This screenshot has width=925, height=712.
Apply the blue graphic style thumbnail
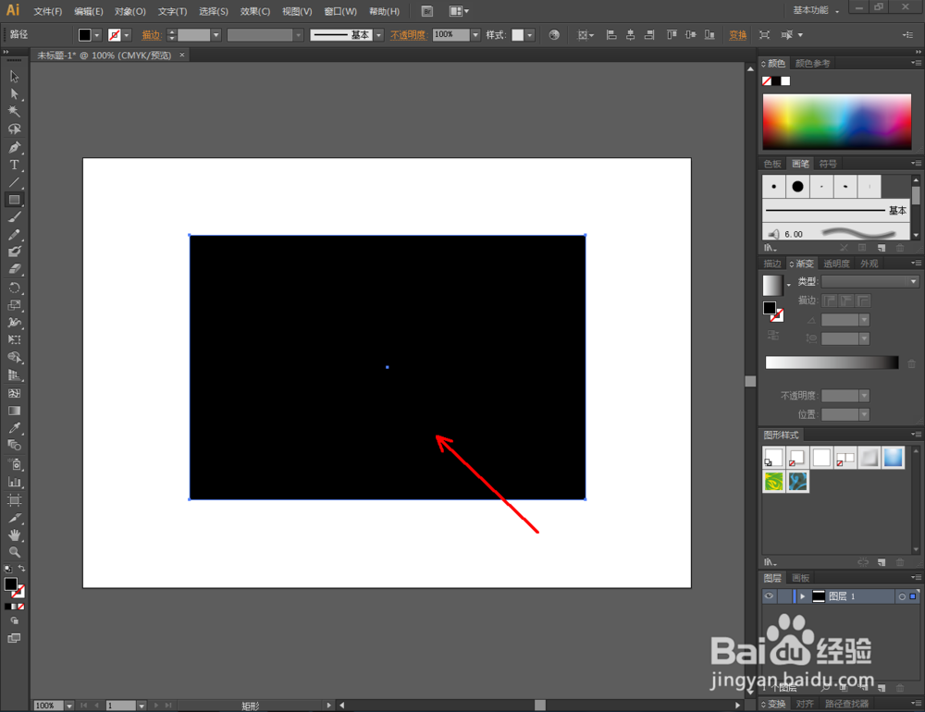click(894, 458)
